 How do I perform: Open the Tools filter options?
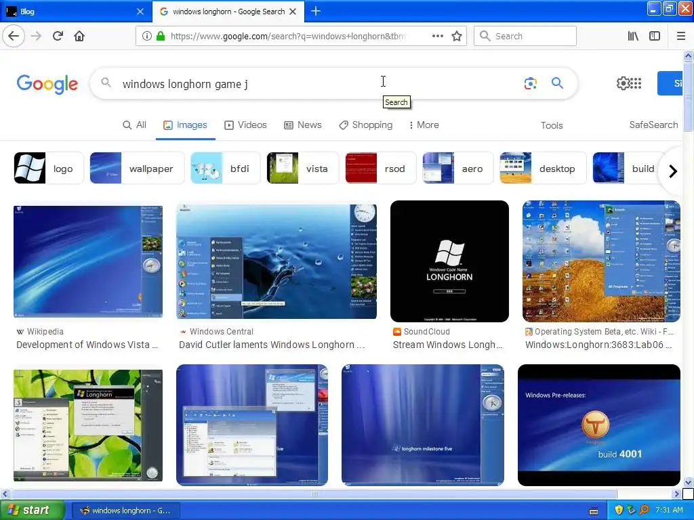click(x=552, y=125)
